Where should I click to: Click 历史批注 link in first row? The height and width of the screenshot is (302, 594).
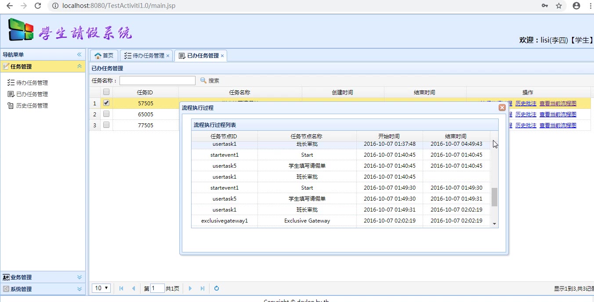point(526,104)
